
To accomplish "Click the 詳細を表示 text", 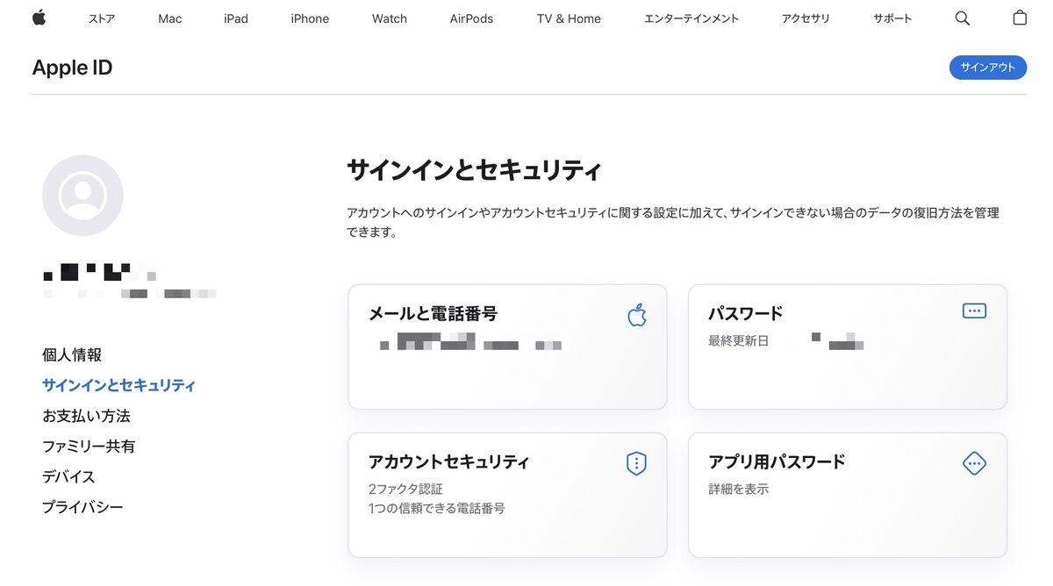I will coord(738,489).
